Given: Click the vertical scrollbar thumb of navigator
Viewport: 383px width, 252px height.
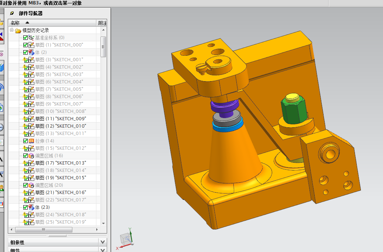Looking at the screenshot, I should click(103, 46).
